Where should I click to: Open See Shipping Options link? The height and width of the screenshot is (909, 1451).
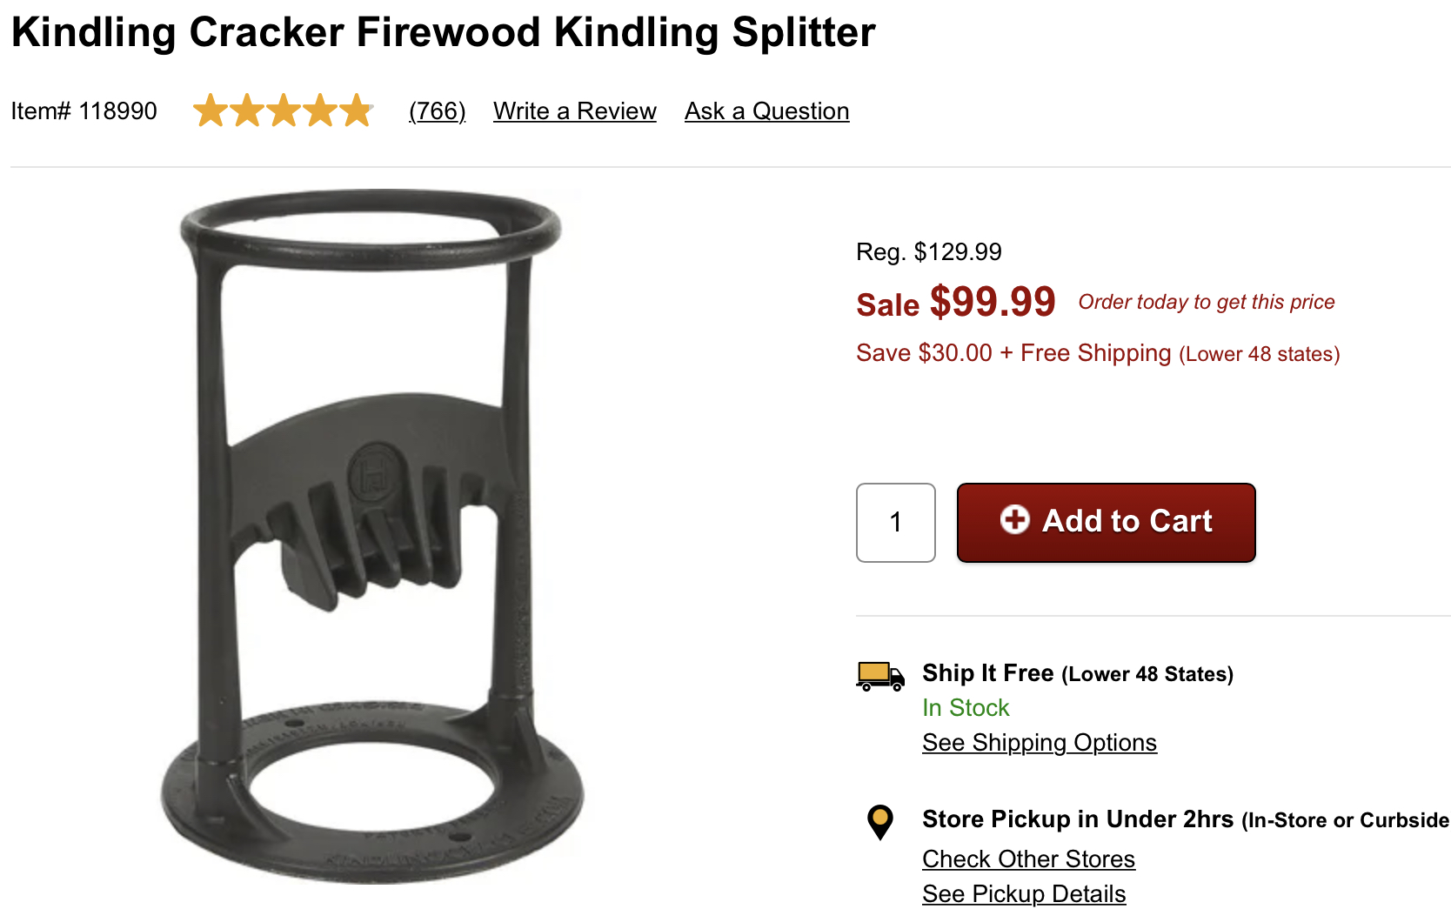(x=1039, y=743)
